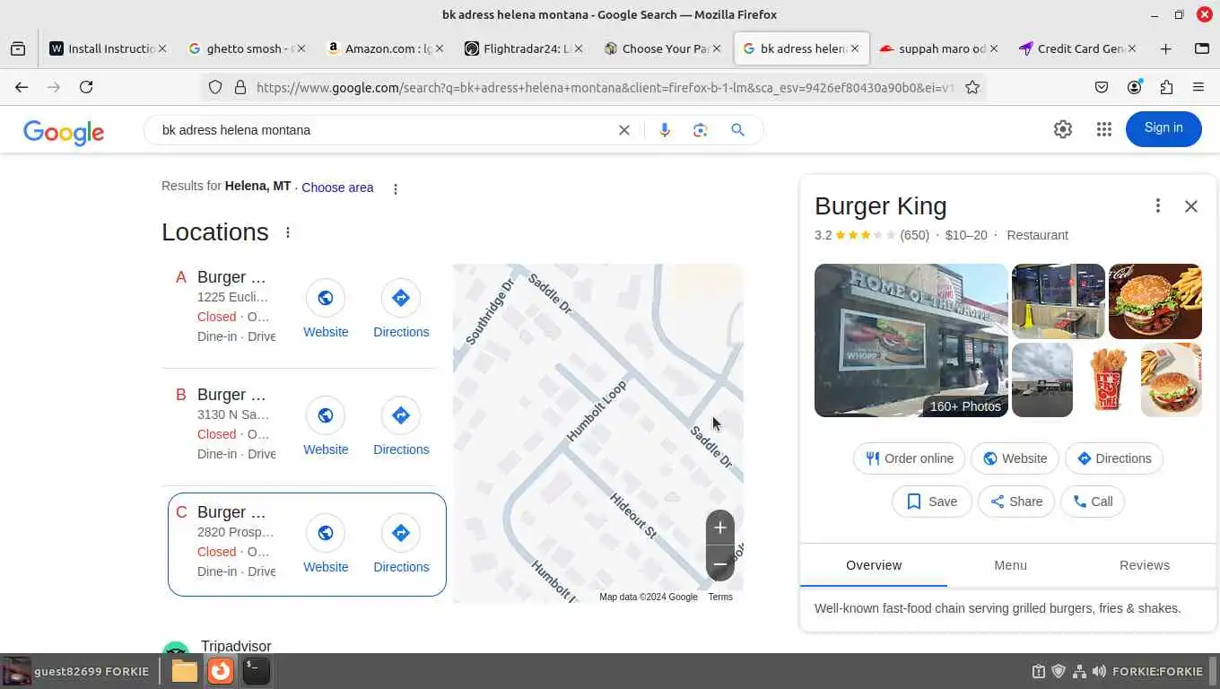Open the Tripadvisor search result
Image resolution: width=1220 pixels, height=689 pixels.
(236, 646)
